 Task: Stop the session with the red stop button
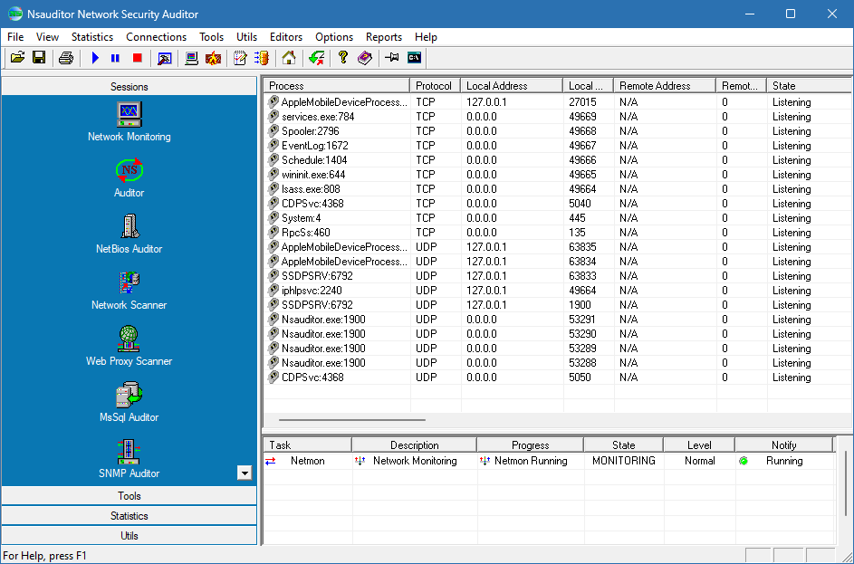click(x=138, y=58)
